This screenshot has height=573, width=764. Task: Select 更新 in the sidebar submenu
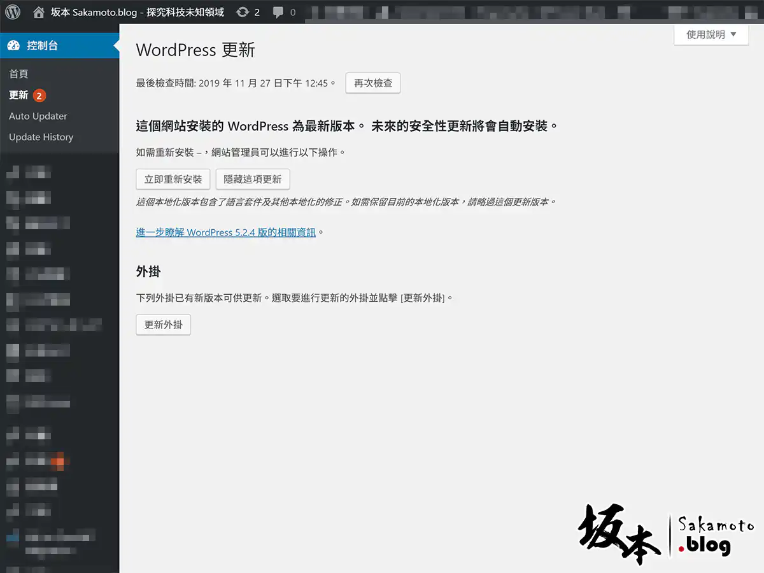tap(18, 95)
